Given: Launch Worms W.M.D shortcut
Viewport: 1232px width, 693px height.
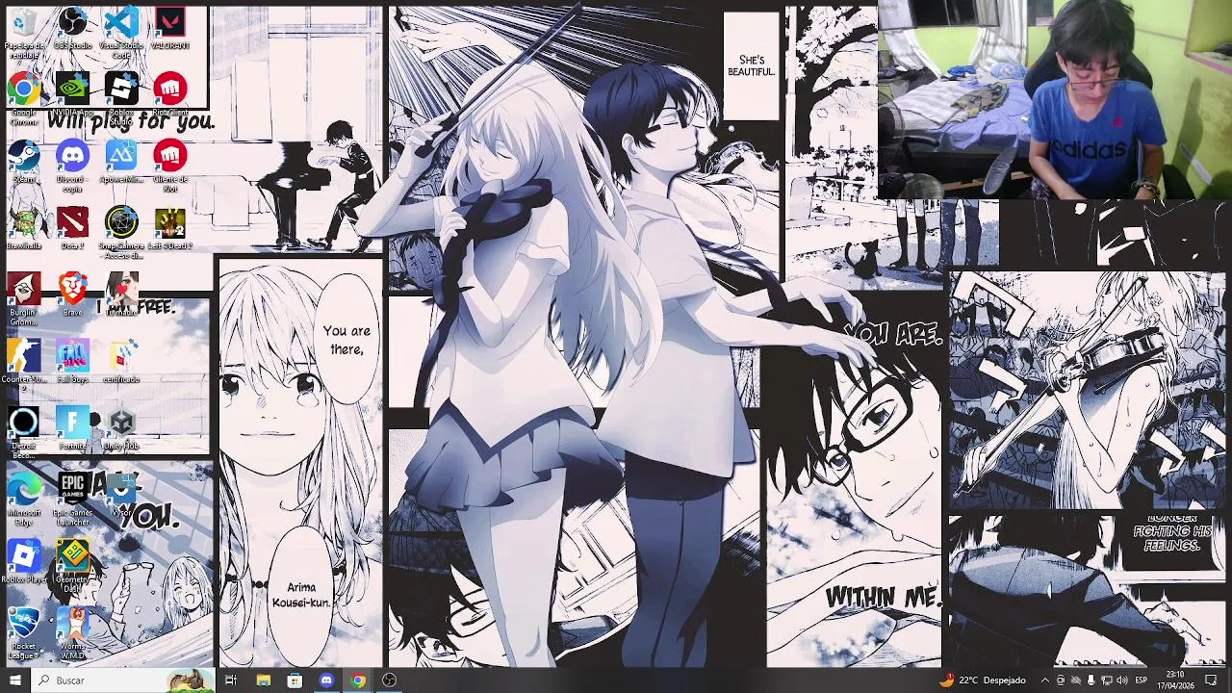Looking at the screenshot, I should pos(72,633).
